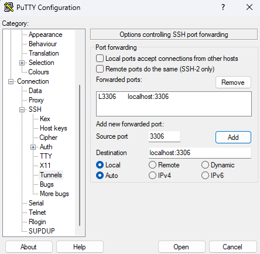260x254 pixels.
Task: Expand the Selection tree node
Action: click(22, 63)
